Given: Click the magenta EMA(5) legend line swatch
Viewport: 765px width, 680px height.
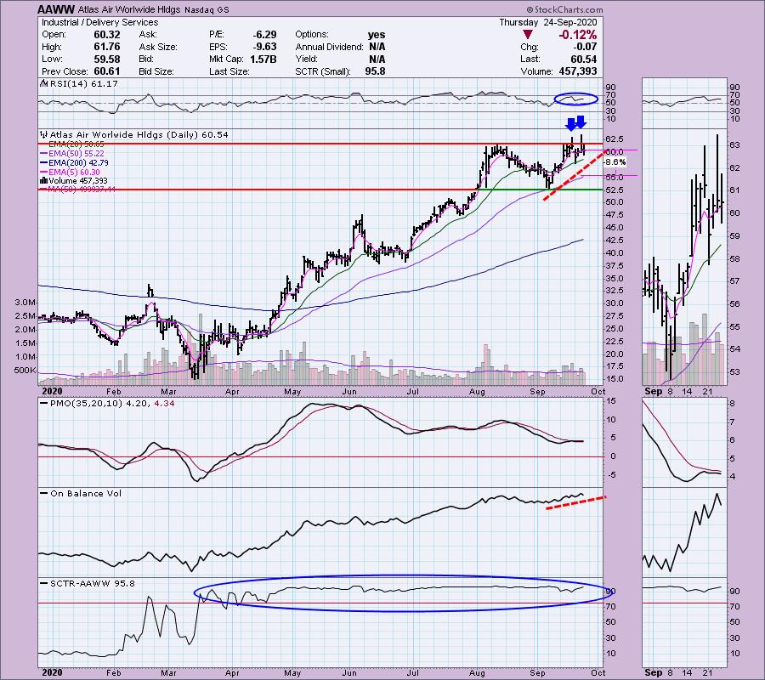Looking at the screenshot, I should pos(44,172).
